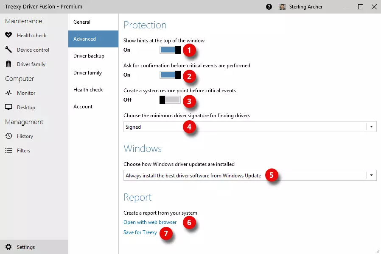Screen dimensions: 381x254
Task: Click the Protection section heading
Action: pyautogui.click(x=145, y=25)
